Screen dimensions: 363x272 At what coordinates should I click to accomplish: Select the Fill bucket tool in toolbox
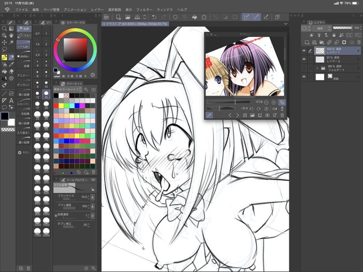[4, 71]
